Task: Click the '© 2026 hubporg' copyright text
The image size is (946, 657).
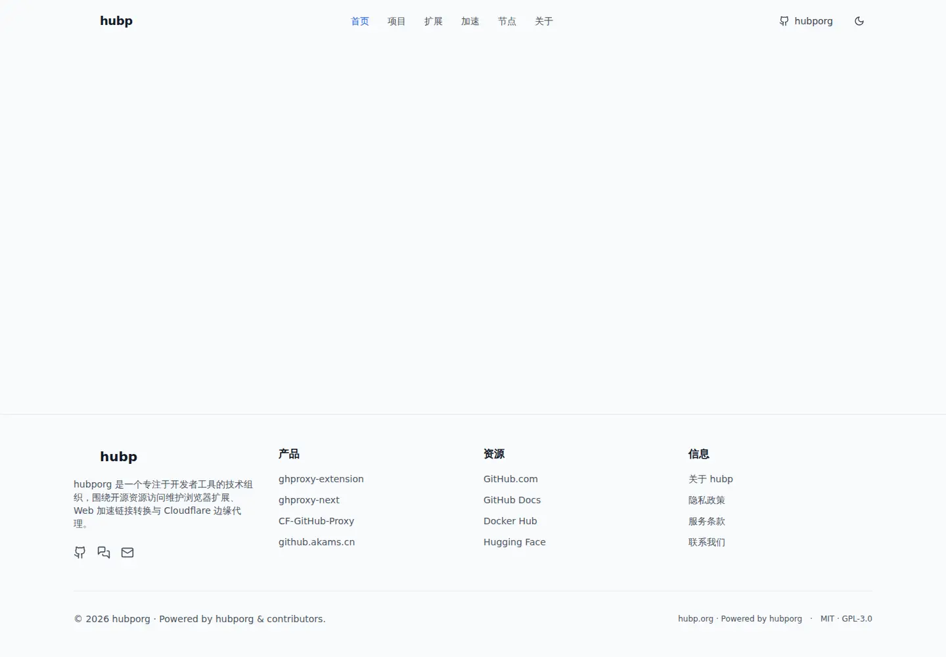Action: tap(112, 619)
